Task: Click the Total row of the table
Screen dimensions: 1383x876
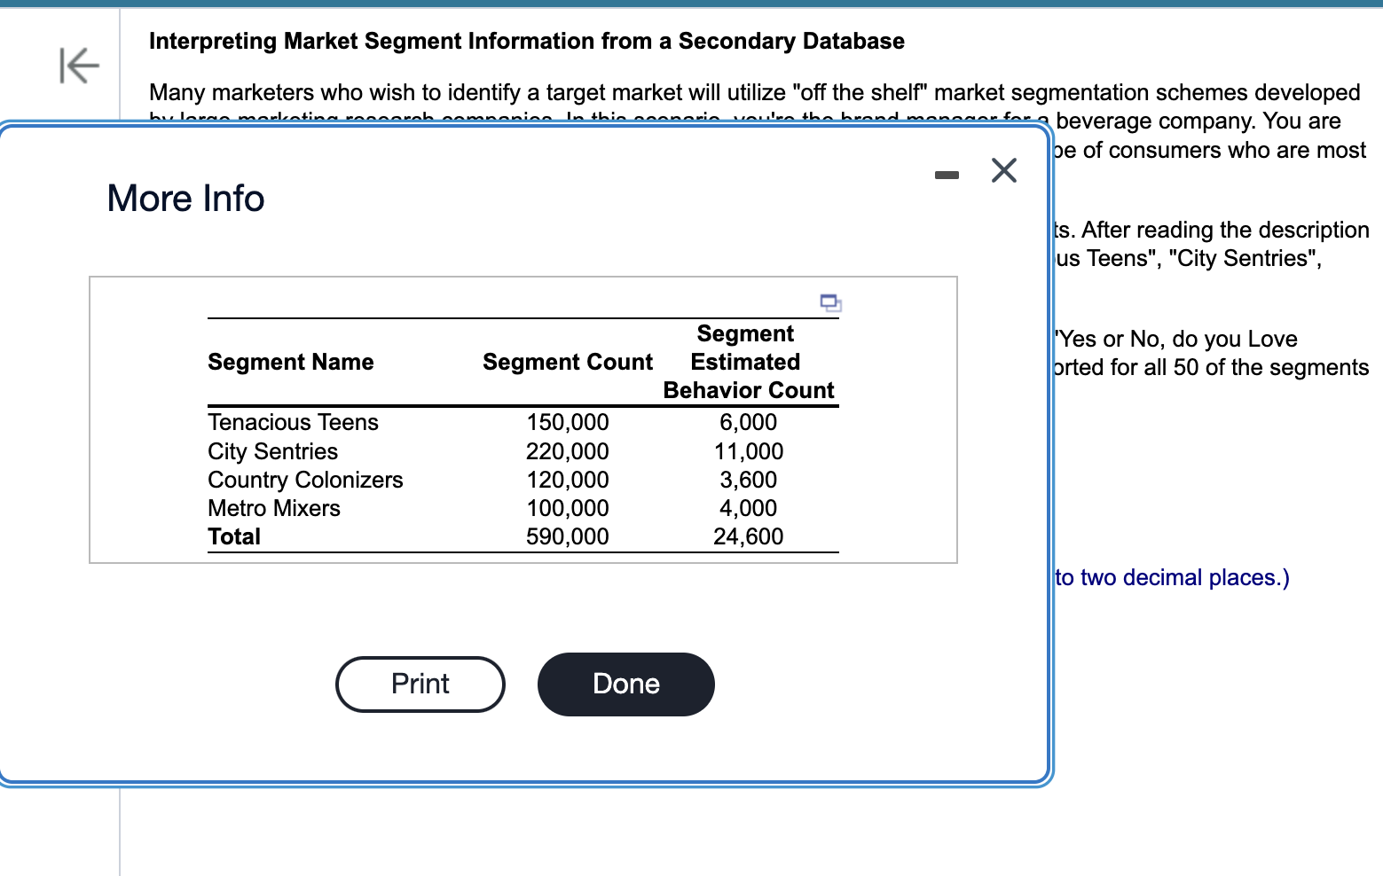Action: pyautogui.click(x=234, y=536)
